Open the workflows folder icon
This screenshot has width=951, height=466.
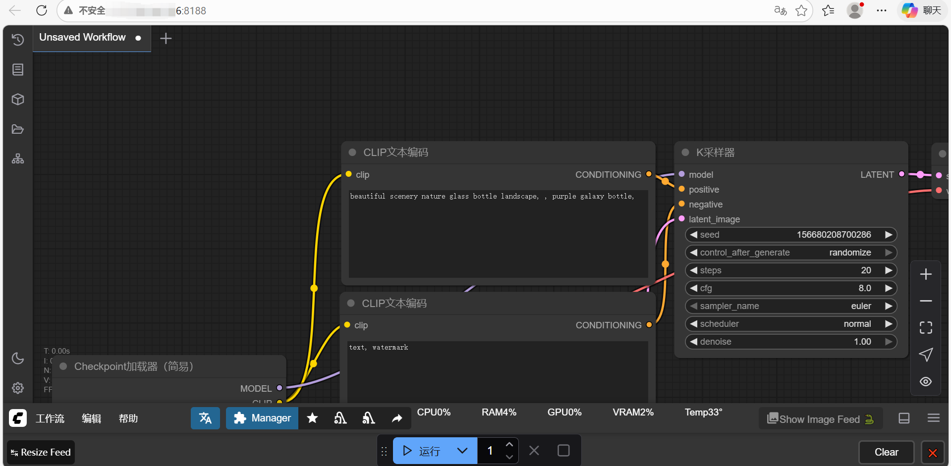coord(18,129)
